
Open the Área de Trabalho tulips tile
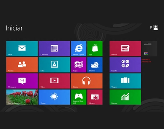(22, 97)
